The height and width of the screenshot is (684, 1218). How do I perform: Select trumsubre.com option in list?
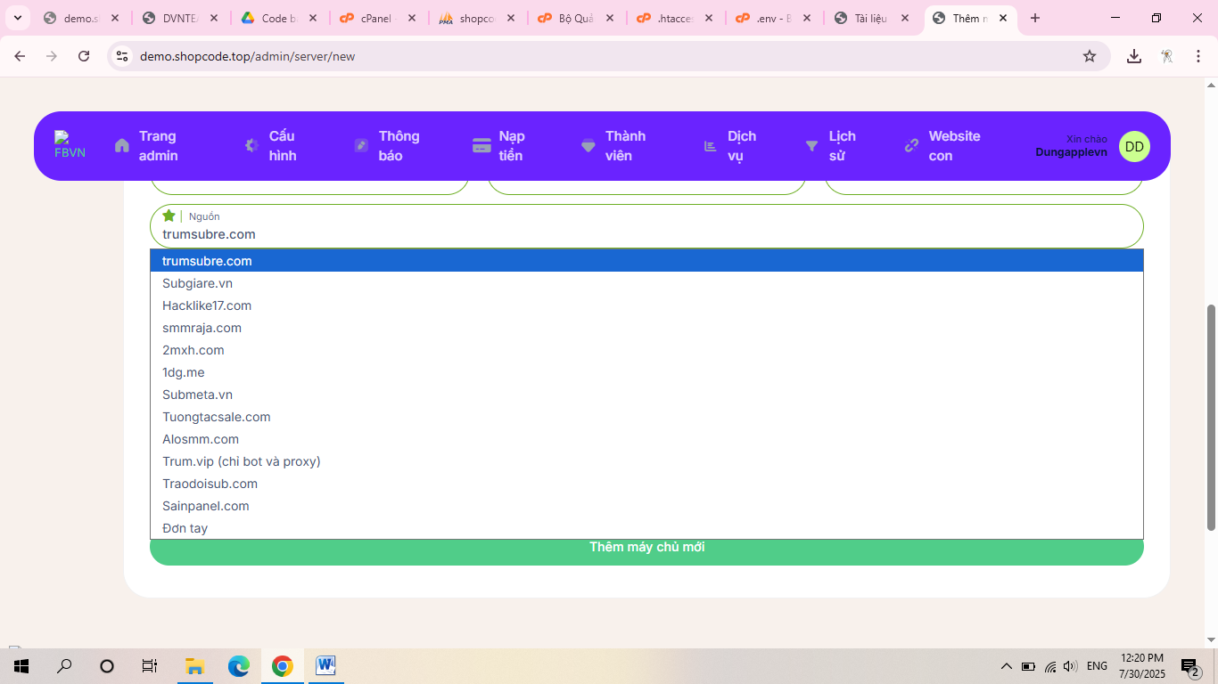[x=646, y=261]
